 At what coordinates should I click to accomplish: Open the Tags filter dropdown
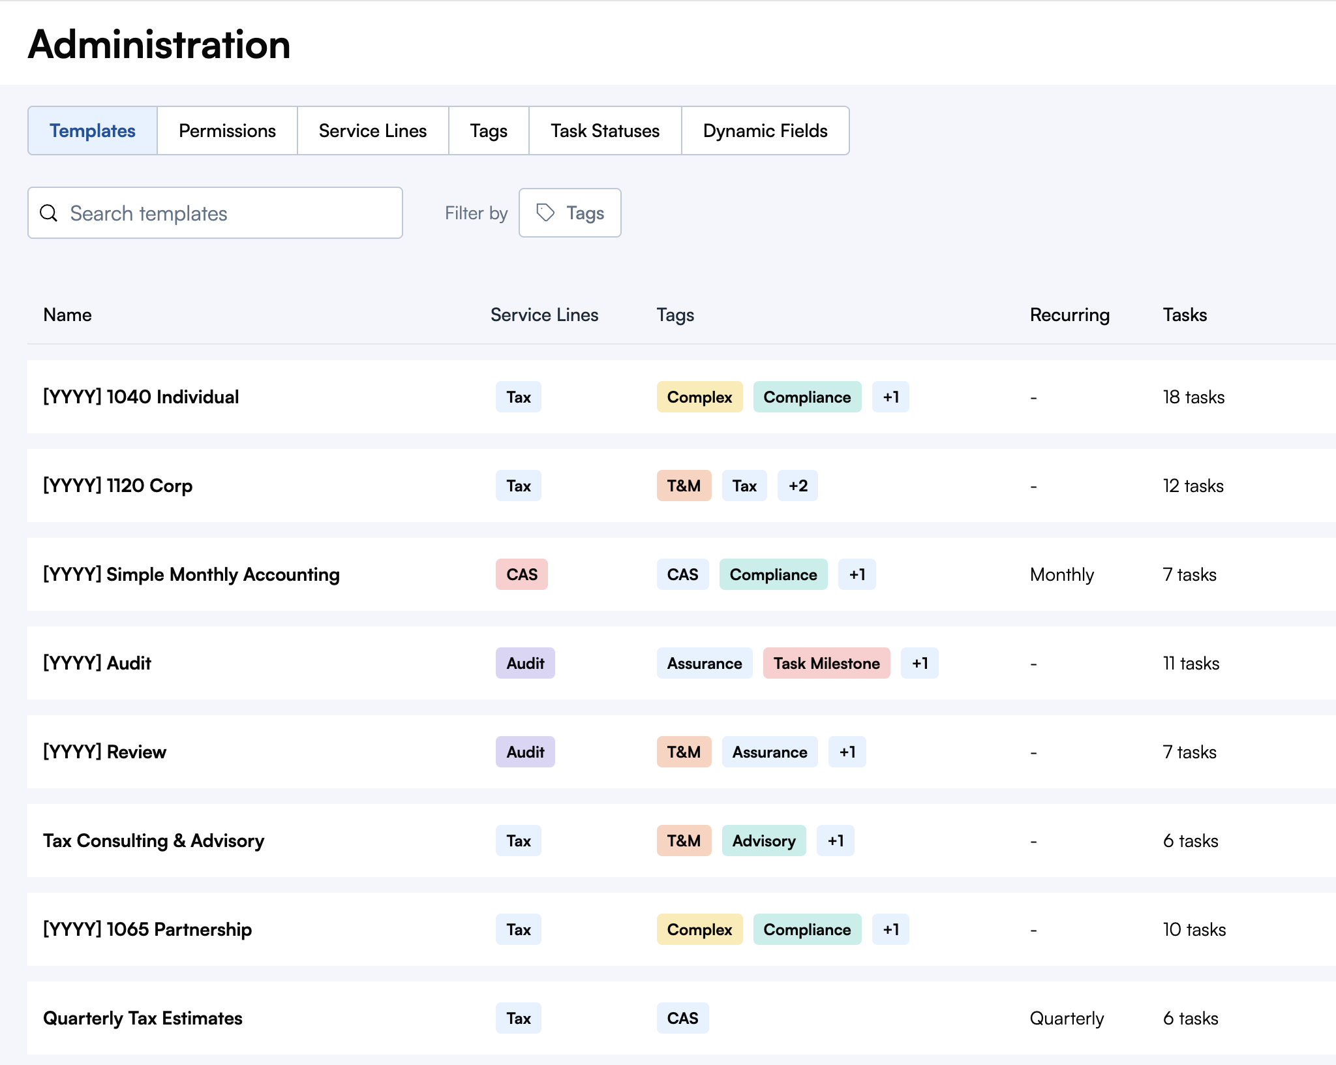pyautogui.click(x=570, y=213)
